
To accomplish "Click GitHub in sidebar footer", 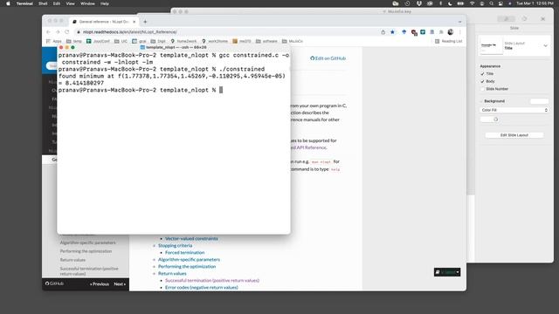I will pos(54,283).
